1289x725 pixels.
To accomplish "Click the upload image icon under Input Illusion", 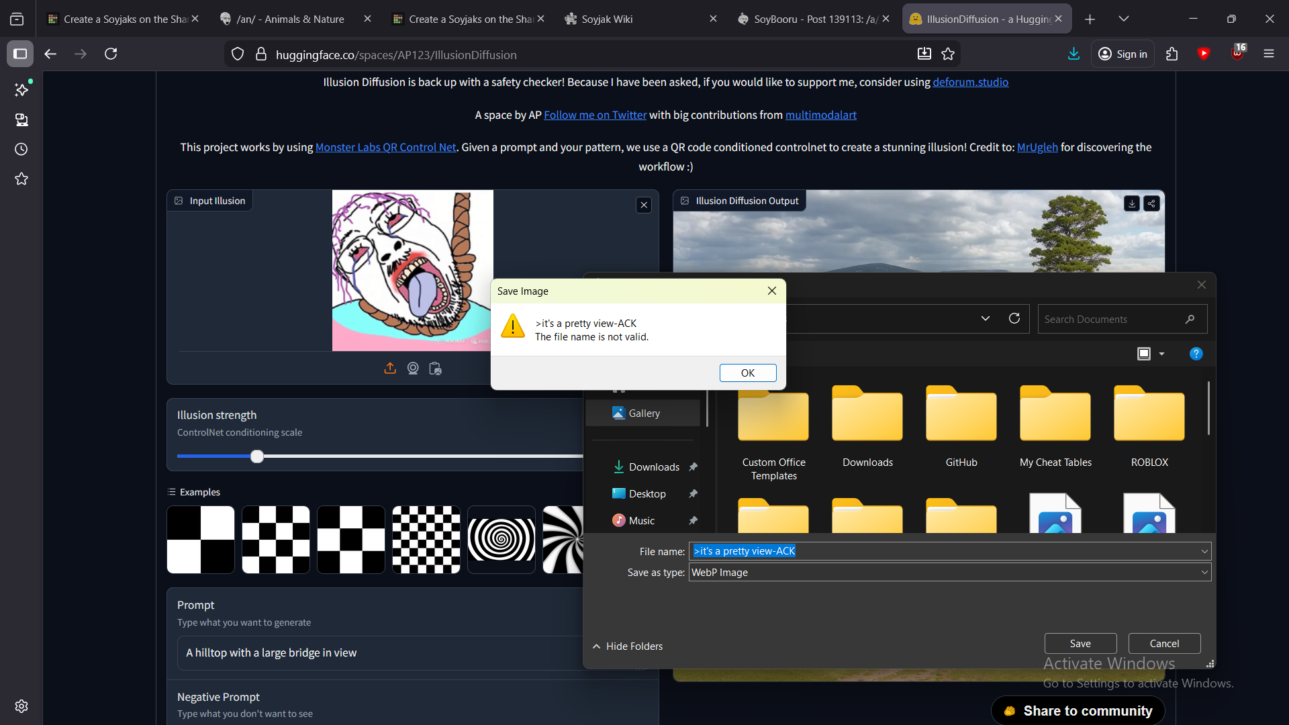I will [390, 368].
